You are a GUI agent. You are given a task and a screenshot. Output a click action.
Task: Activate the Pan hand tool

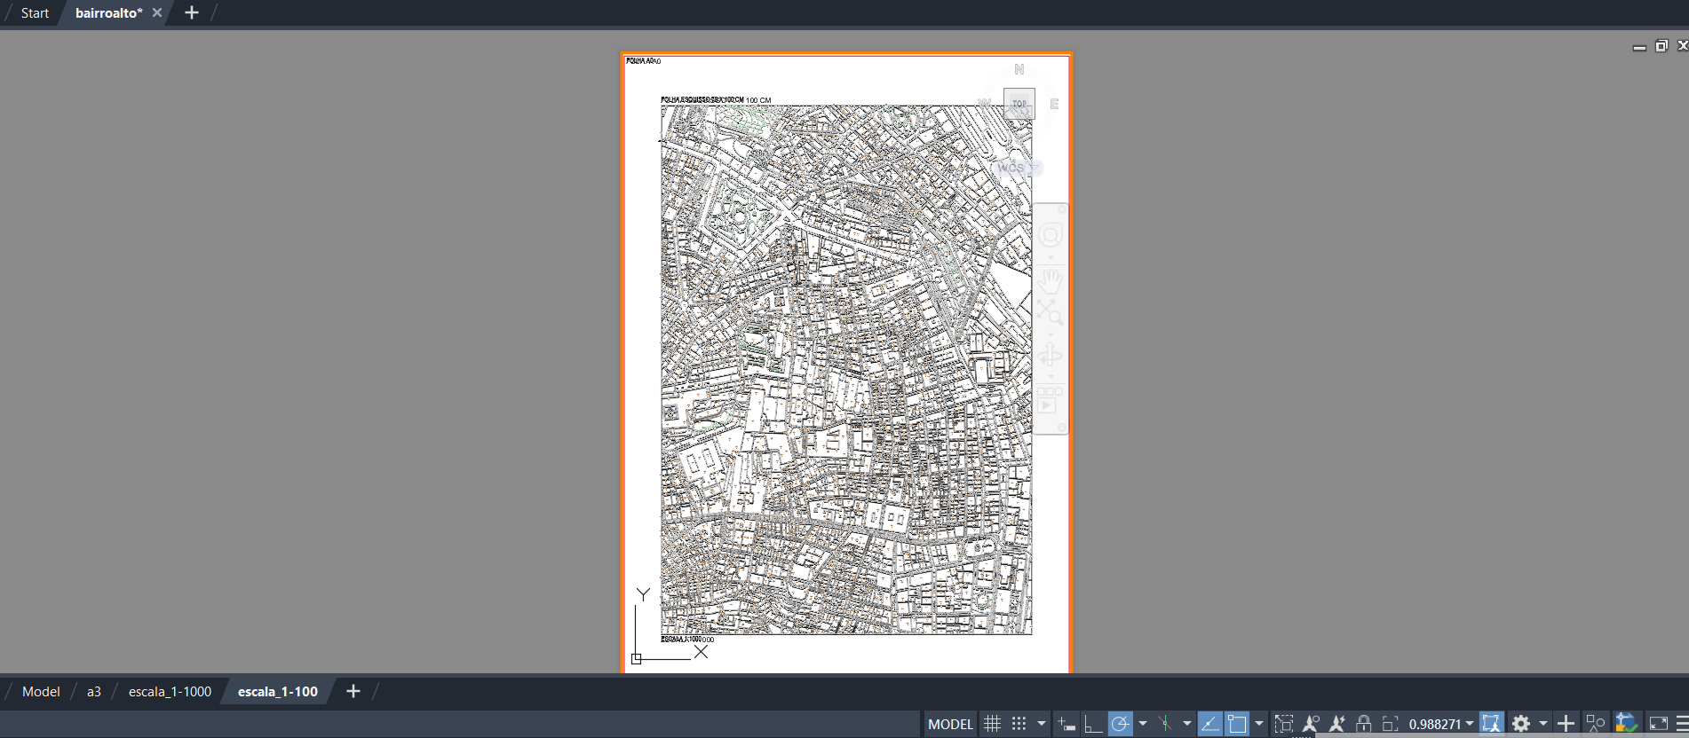point(1051,282)
